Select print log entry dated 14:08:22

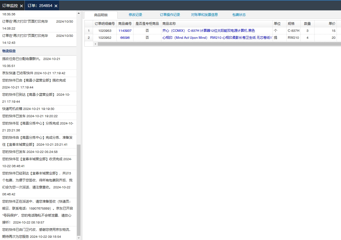(x=38, y=25)
